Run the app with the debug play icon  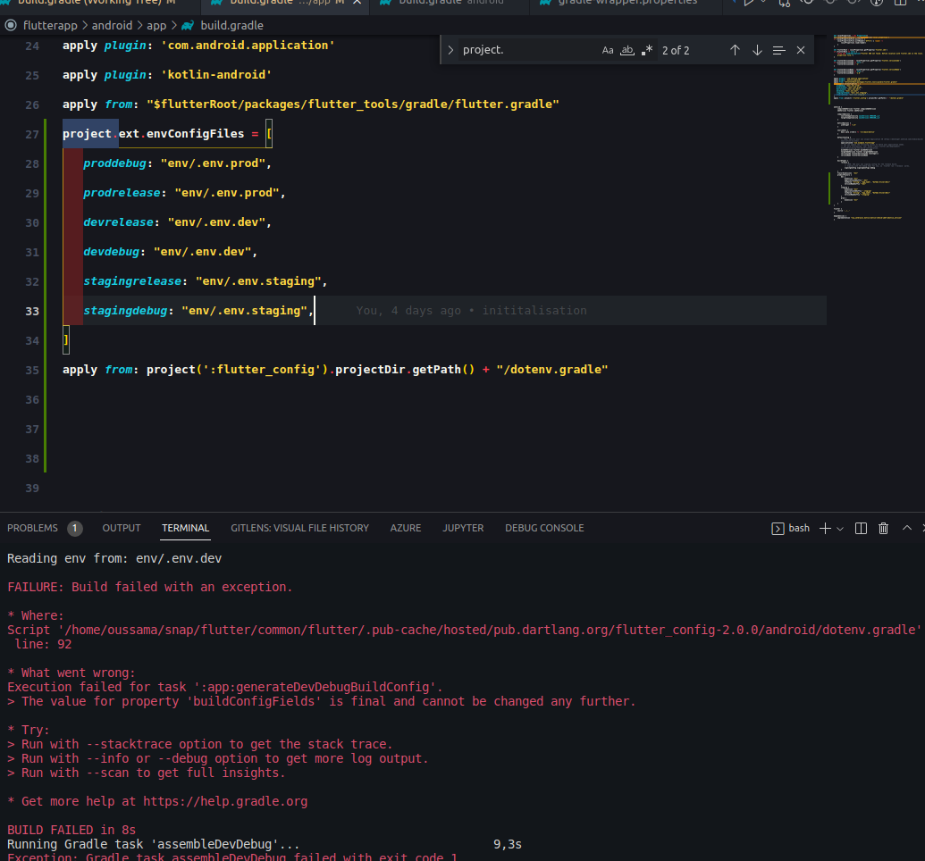[749, 4]
